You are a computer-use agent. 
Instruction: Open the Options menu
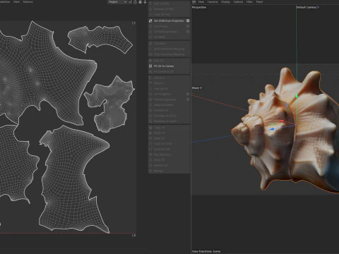click(x=238, y=2)
